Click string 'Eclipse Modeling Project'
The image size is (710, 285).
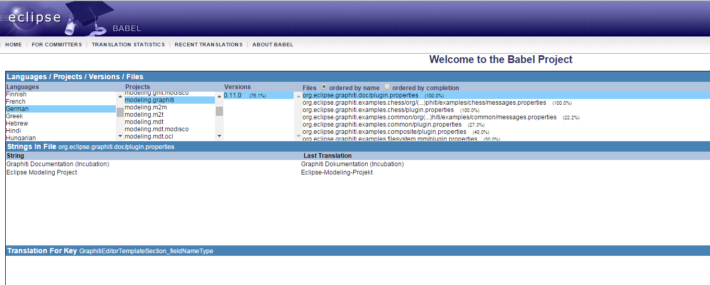42,172
